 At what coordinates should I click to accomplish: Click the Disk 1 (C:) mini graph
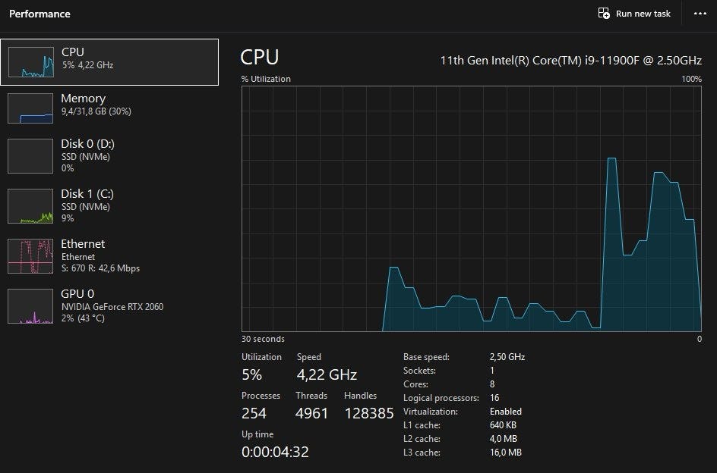(x=30, y=206)
